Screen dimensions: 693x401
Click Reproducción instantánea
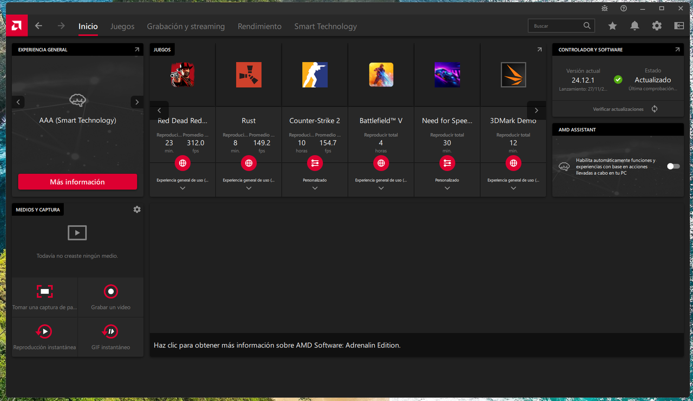(45, 337)
